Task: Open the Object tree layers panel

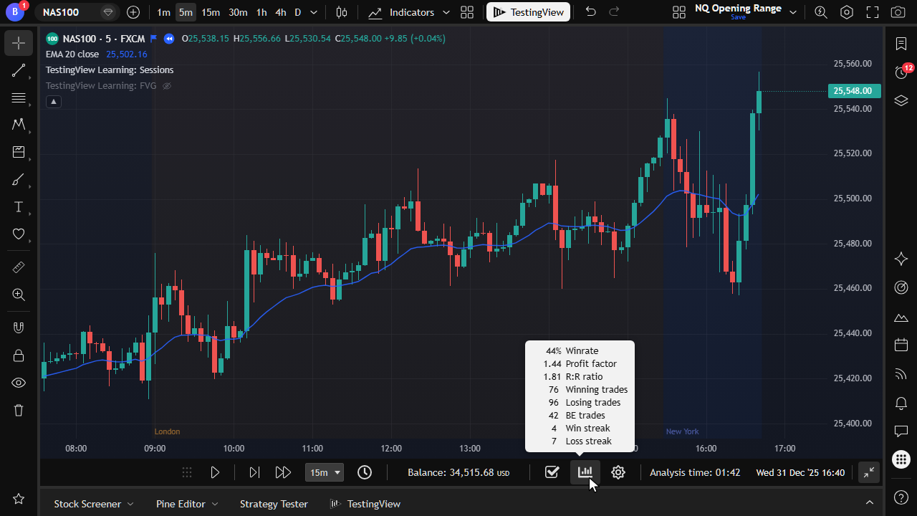Action: click(901, 101)
